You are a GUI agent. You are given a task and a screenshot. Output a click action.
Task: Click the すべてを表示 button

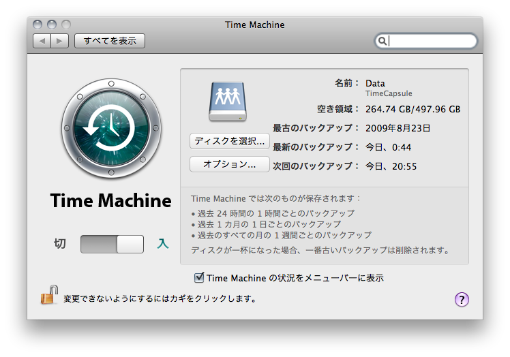click(x=110, y=41)
